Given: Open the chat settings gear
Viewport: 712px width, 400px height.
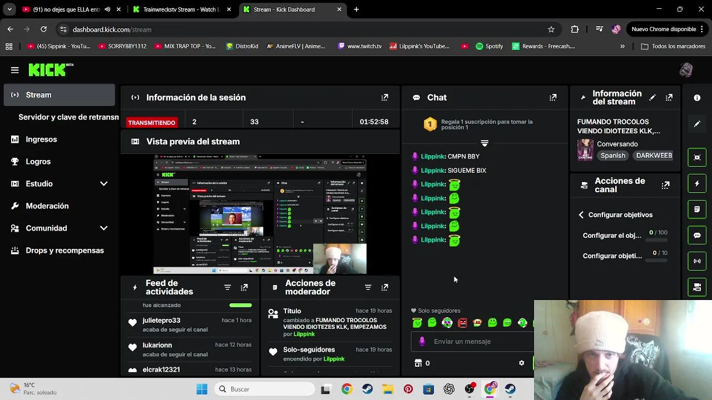Looking at the screenshot, I should 521,363.
